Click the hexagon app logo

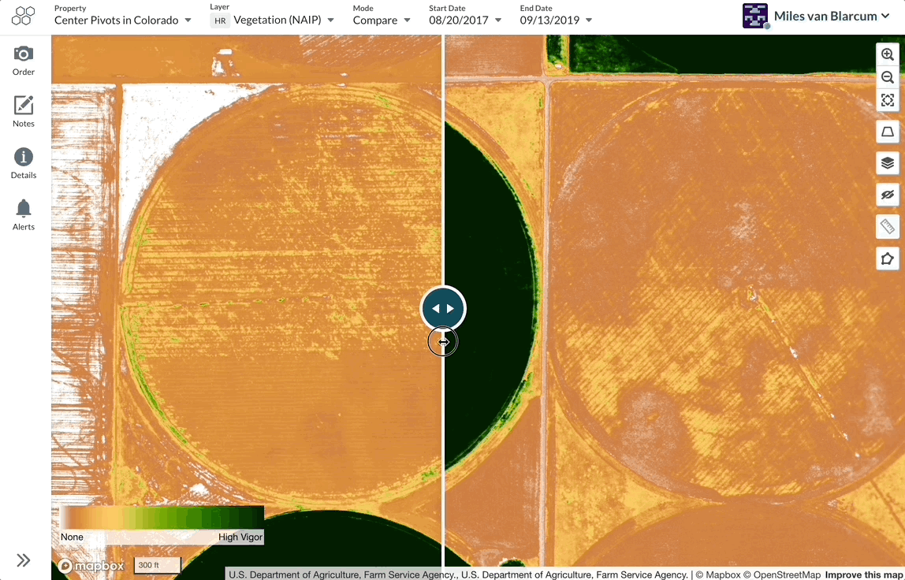pos(23,16)
